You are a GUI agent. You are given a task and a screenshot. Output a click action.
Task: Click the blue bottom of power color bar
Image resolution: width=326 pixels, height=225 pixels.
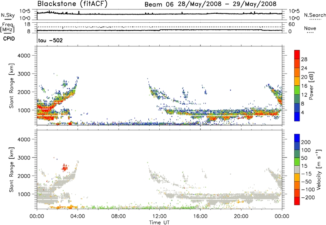point(297,117)
